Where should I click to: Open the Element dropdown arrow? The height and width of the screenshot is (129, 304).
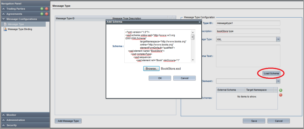tap(278, 81)
